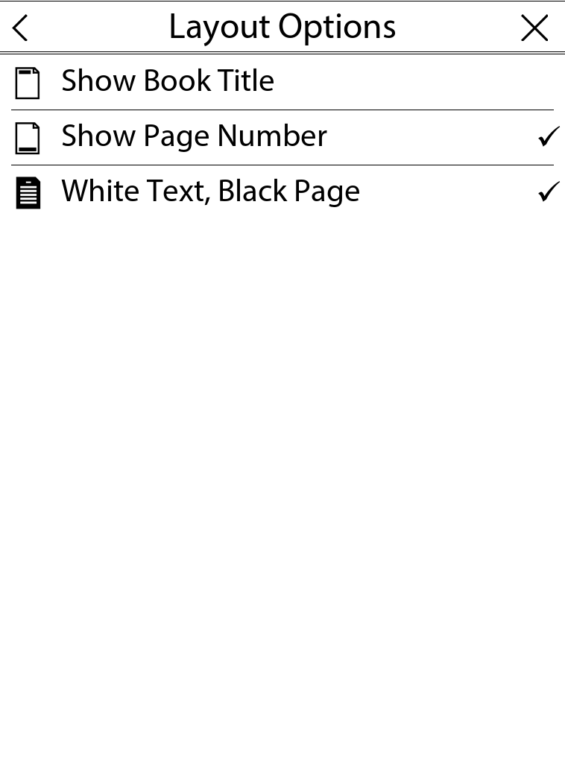Image resolution: width=565 pixels, height=763 pixels.
Task: Click the words "Book Title" in the first row
Action: tap(209, 80)
